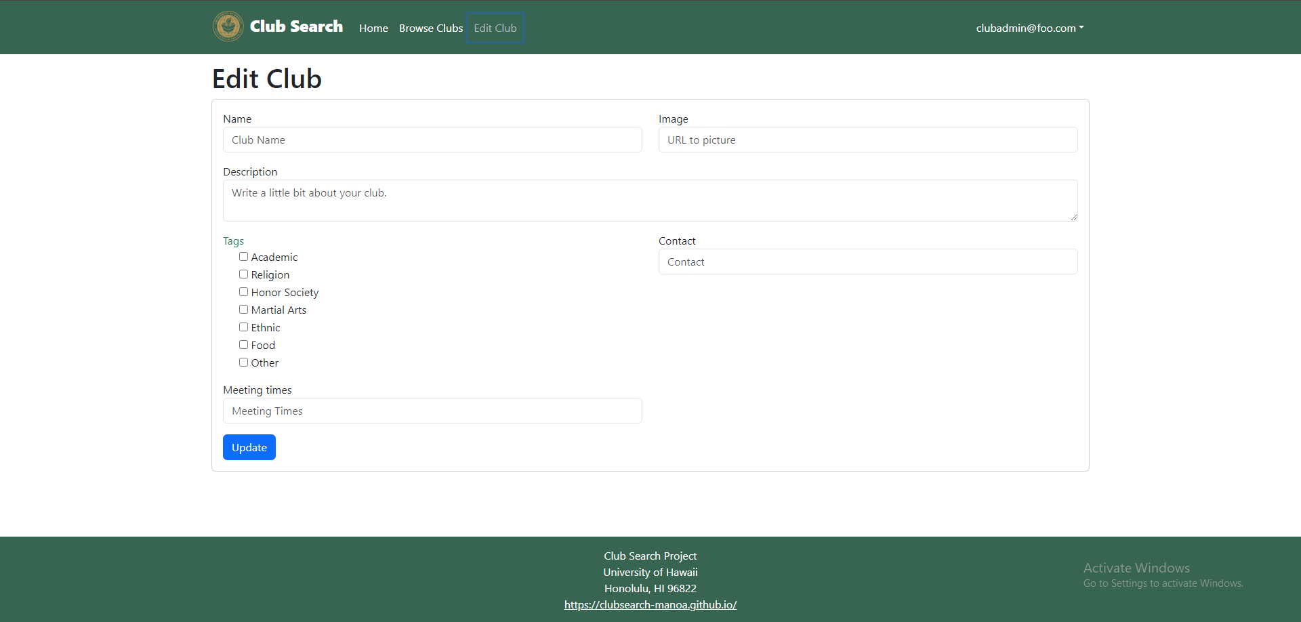Enable the Martial Arts tag

coord(243,310)
